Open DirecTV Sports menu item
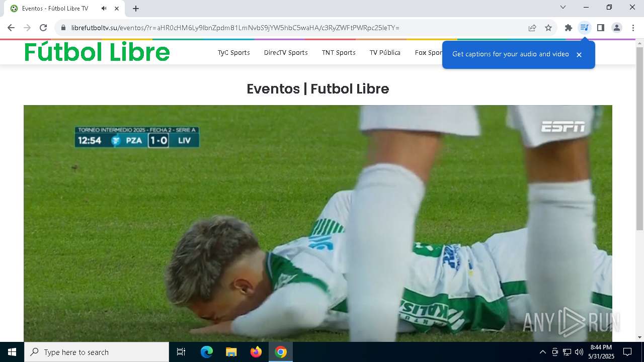Image resolution: width=644 pixels, height=362 pixels. [x=286, y=52]
